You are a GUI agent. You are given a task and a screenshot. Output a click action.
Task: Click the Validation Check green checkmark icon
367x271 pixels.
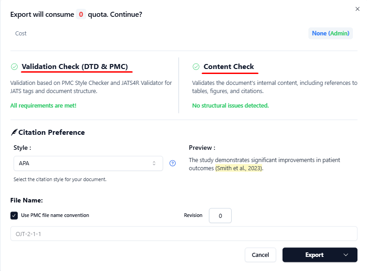point(15,67)
